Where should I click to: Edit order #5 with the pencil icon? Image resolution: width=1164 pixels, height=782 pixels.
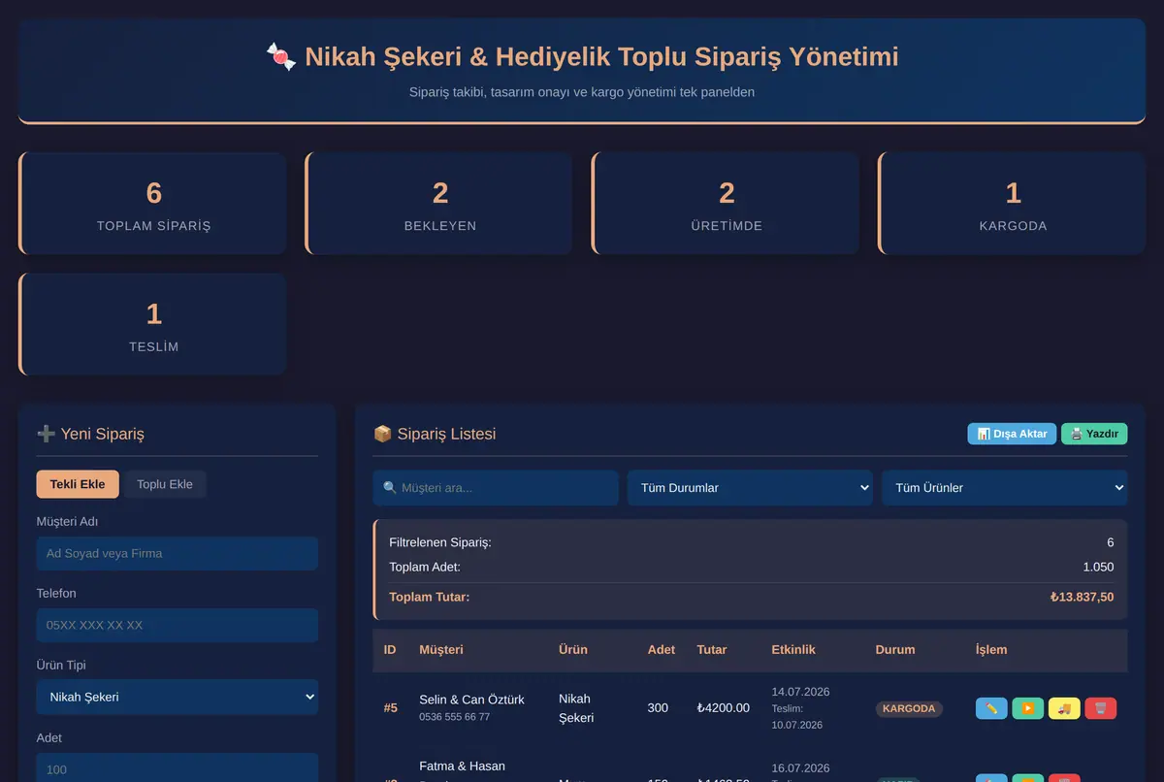pyautogui.click(x=991, y=708)
